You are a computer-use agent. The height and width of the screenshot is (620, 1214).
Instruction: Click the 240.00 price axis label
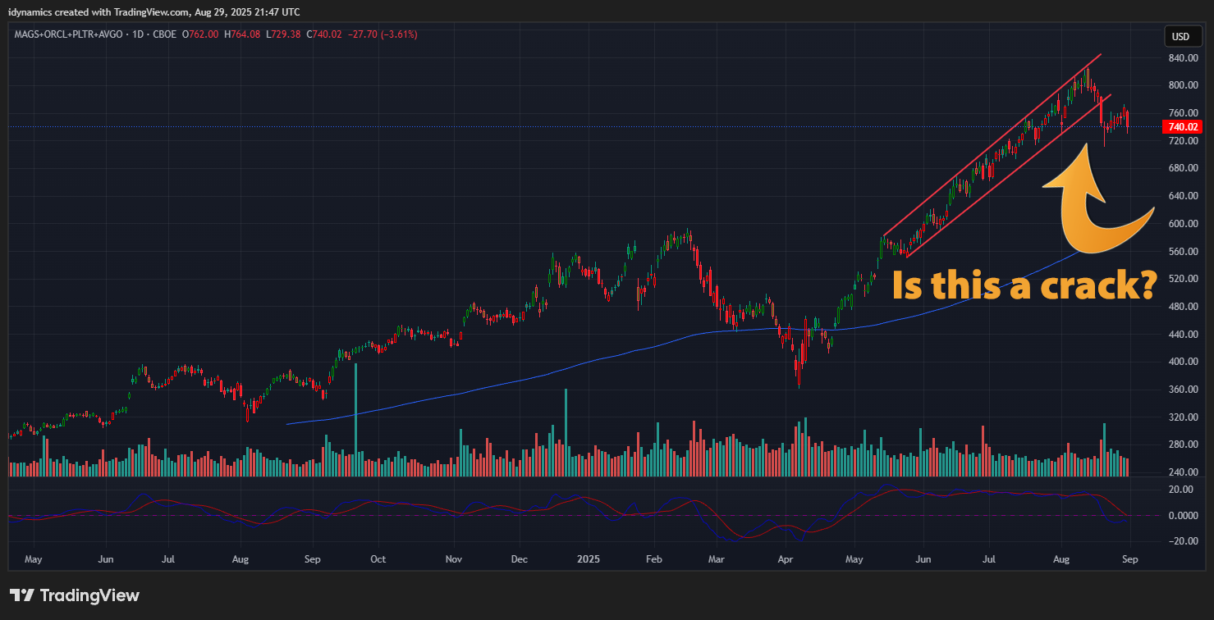pyautogui.click(x=1182, y=472)
